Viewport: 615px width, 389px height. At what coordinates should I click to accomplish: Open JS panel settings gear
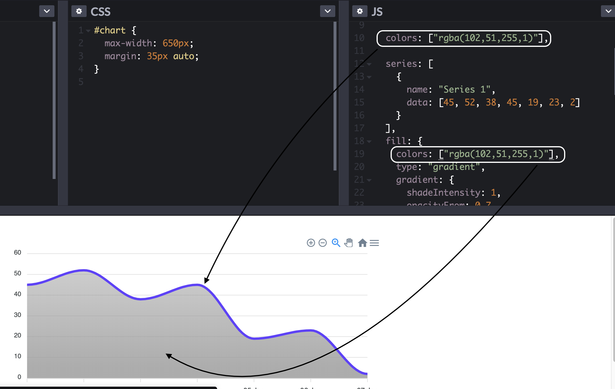[x=360, y=11]
